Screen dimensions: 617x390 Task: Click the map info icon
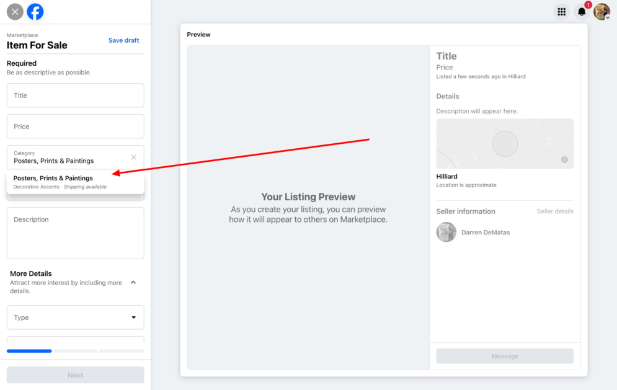pyautogui.click(x=564, y=159)
